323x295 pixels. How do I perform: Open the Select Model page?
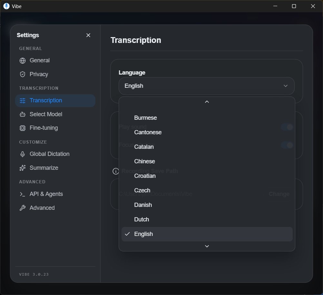coord(55,114)
